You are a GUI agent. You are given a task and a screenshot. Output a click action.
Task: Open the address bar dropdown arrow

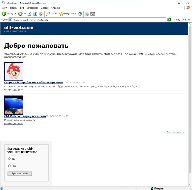click(x=165, y=20)
